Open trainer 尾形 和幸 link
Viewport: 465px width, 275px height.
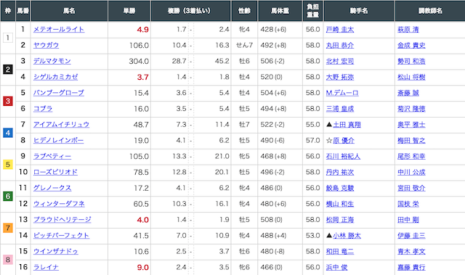411,156
